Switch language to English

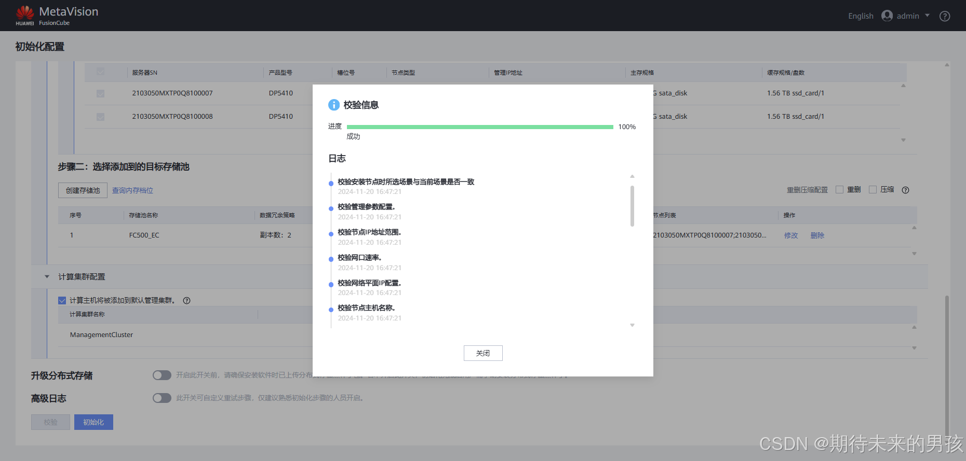pos(861,16)
